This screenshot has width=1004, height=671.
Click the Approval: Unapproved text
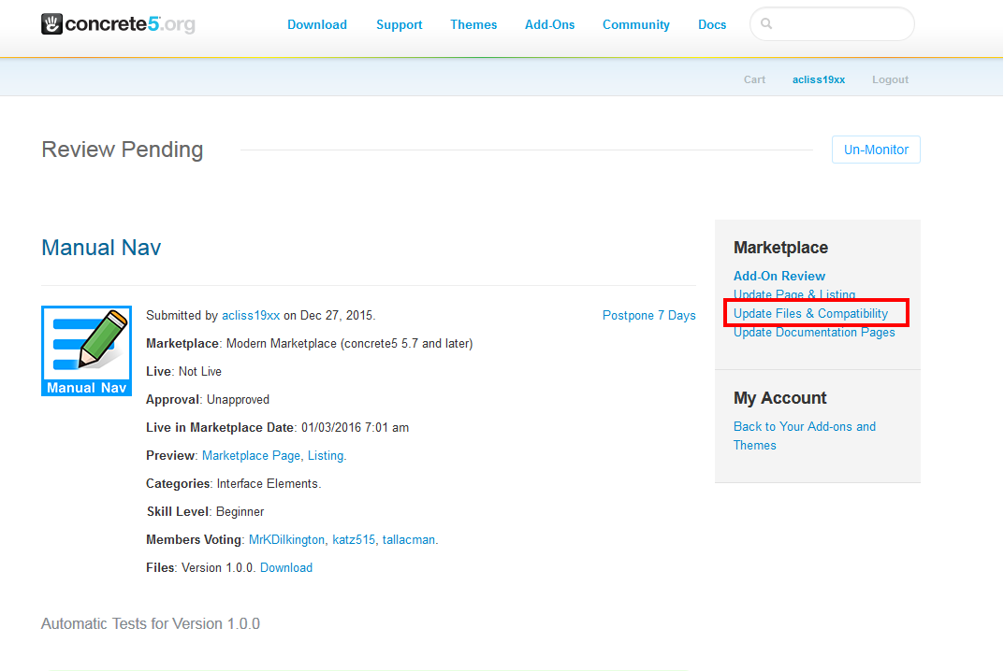208,400
